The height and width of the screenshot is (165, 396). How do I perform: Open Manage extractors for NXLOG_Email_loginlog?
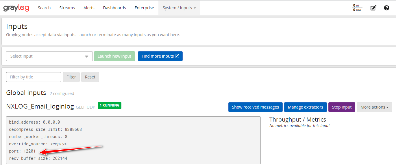click(x=306, y=107)
